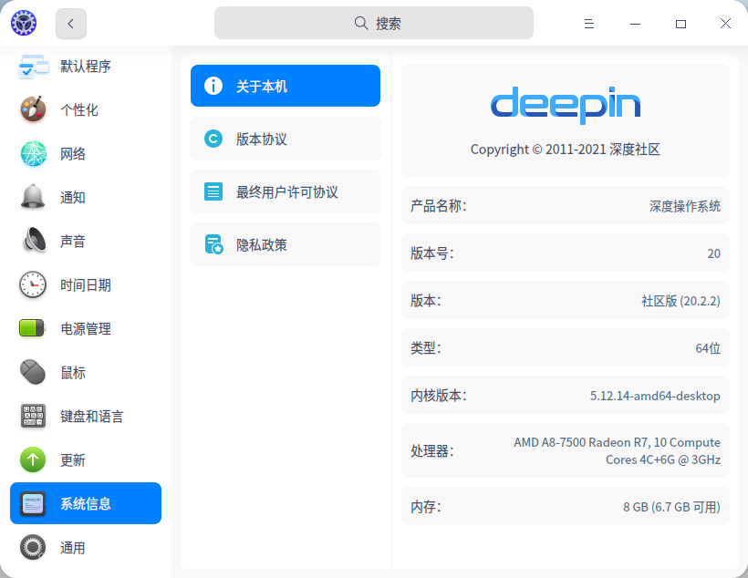Open the Privacy Policy (隐私政策) page
The height and width of the screenshot is (578, 748).
coord(285,245)
